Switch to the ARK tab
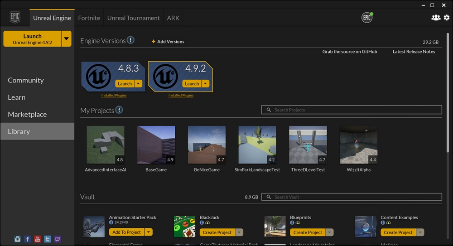 (173, 18)
